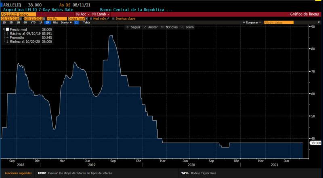This screenshot has height=178, width=323.
Task: Click the Acc actions button
Action: pos(82,14)
